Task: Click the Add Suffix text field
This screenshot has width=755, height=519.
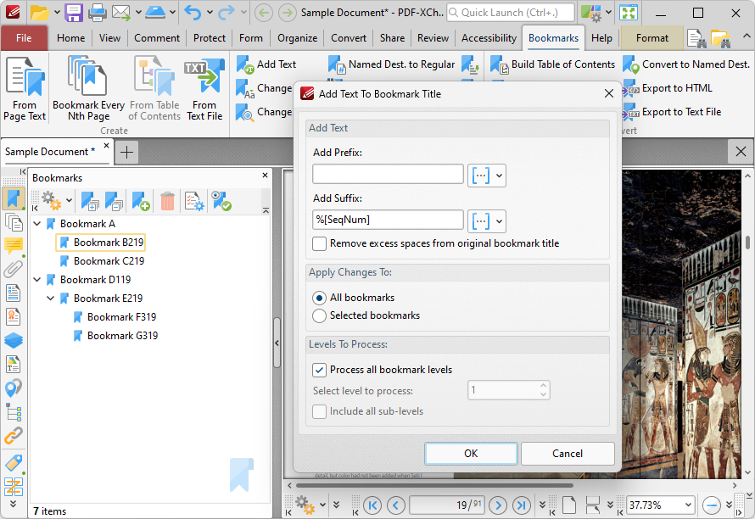Action: tap(388, 220)
